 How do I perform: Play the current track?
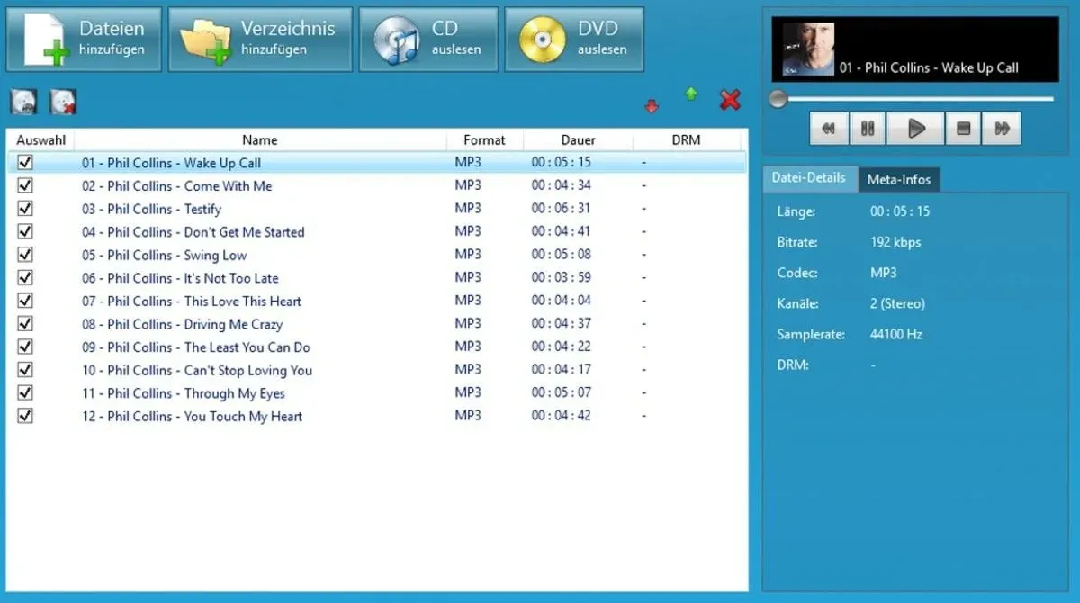tap(915, 129)
